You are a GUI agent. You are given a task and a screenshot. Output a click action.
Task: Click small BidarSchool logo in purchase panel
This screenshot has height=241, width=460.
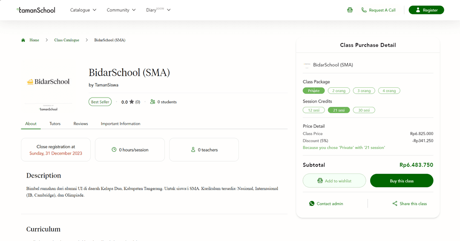coord(307,65)
